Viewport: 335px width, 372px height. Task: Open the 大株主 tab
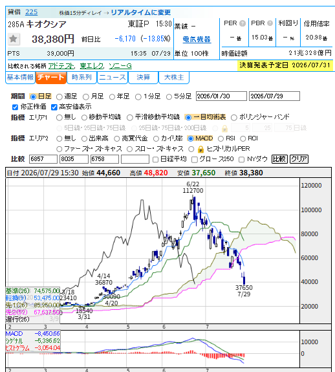174,78
